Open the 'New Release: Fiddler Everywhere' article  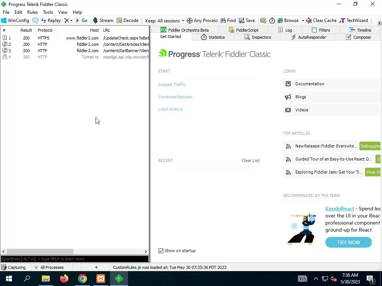pos(326,146)
